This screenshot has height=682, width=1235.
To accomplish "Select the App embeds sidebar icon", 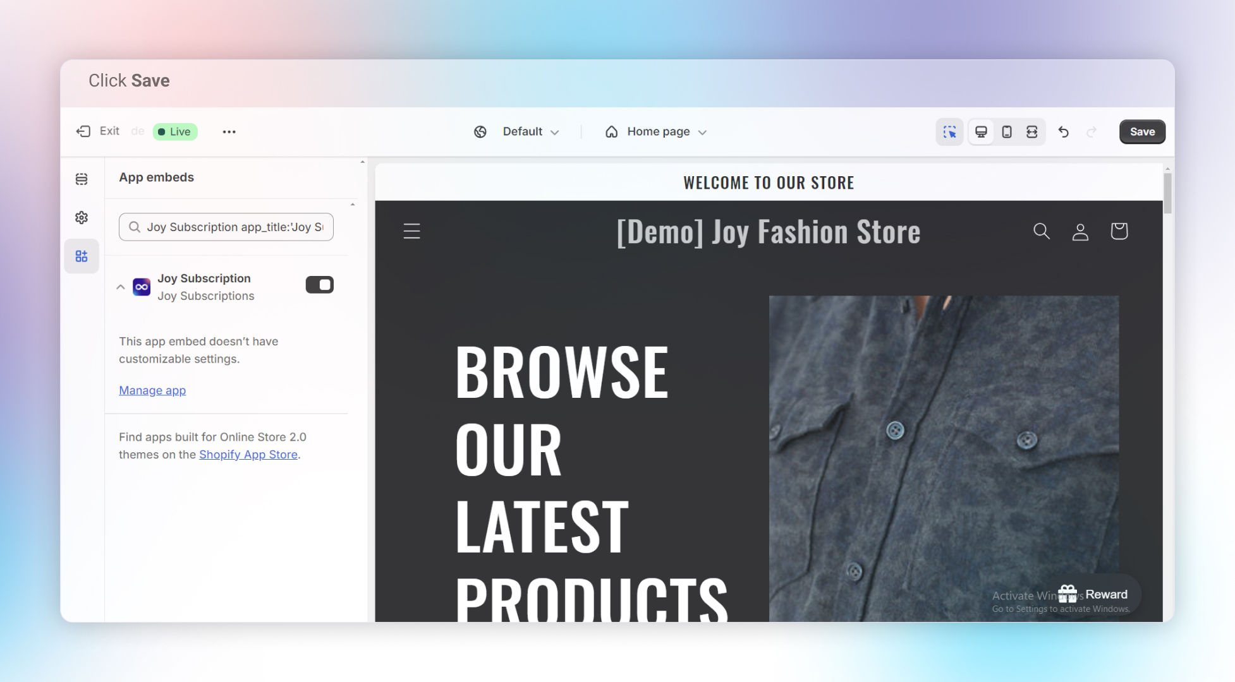I will (x=82, y=256).
